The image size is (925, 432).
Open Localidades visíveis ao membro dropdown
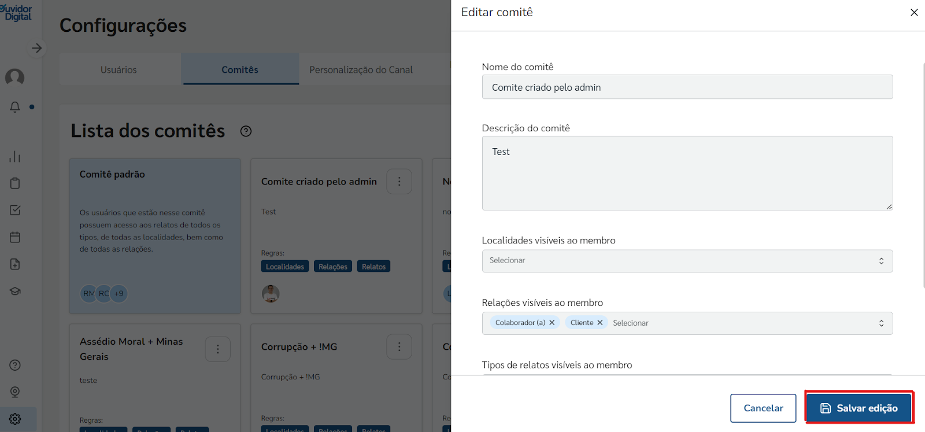pyautogui.click(x=687, y=261)
